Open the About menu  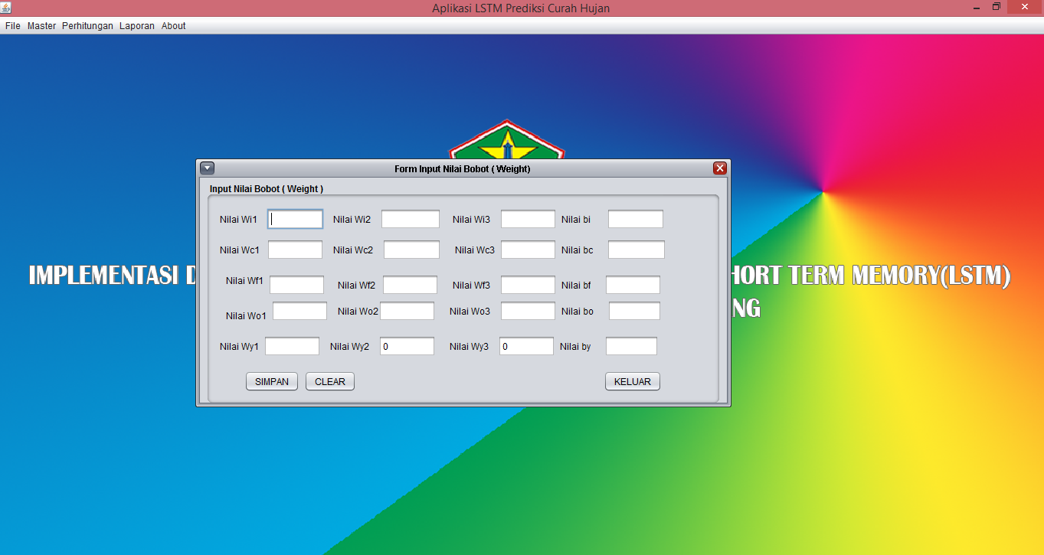point(173,25)
